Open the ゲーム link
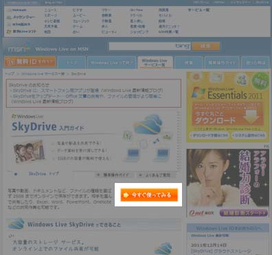This screenshot has width=272, height=255. pos(78,26)
